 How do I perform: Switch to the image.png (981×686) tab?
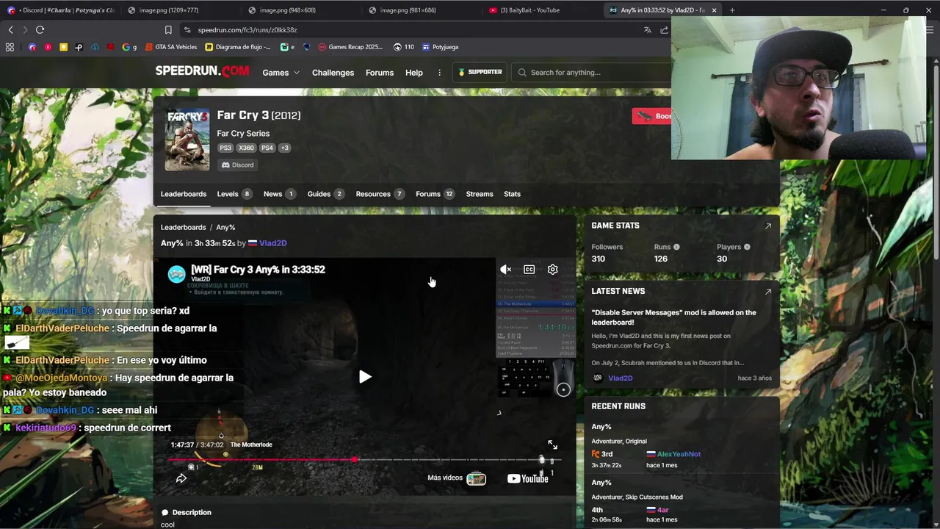pyautogui.click(x=408, y=10)
